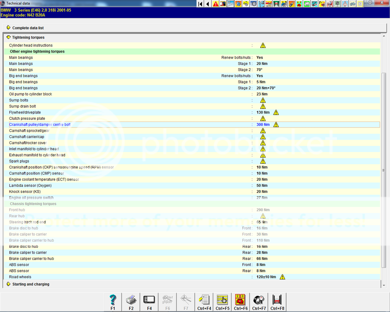Open the Rear hub warning icon
This screenshot has height=312, width=390.
pos(263,216)
